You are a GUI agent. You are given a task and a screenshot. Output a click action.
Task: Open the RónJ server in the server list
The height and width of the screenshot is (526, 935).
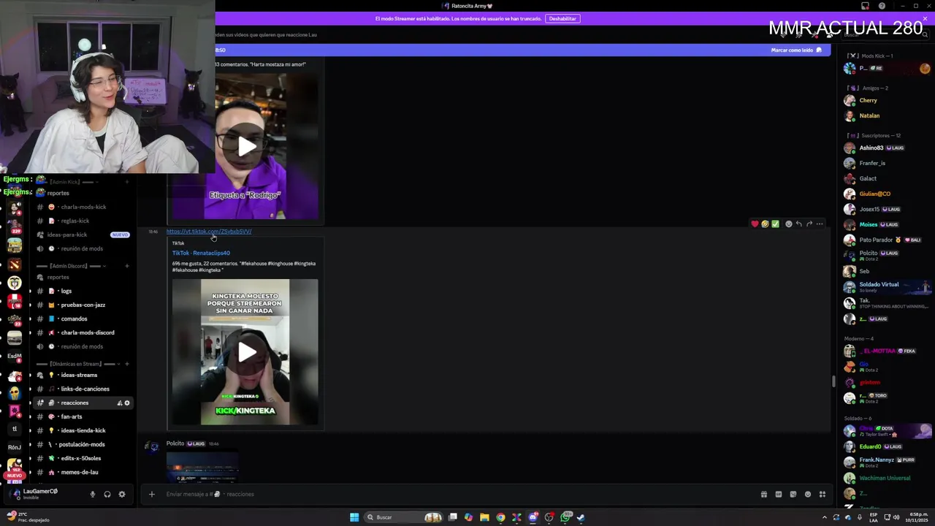15,447
